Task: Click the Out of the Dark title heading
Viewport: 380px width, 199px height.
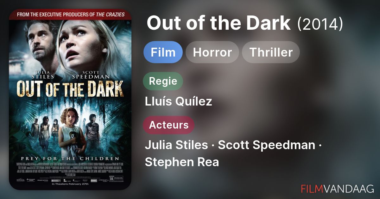Action: click(x=219, y=23)
